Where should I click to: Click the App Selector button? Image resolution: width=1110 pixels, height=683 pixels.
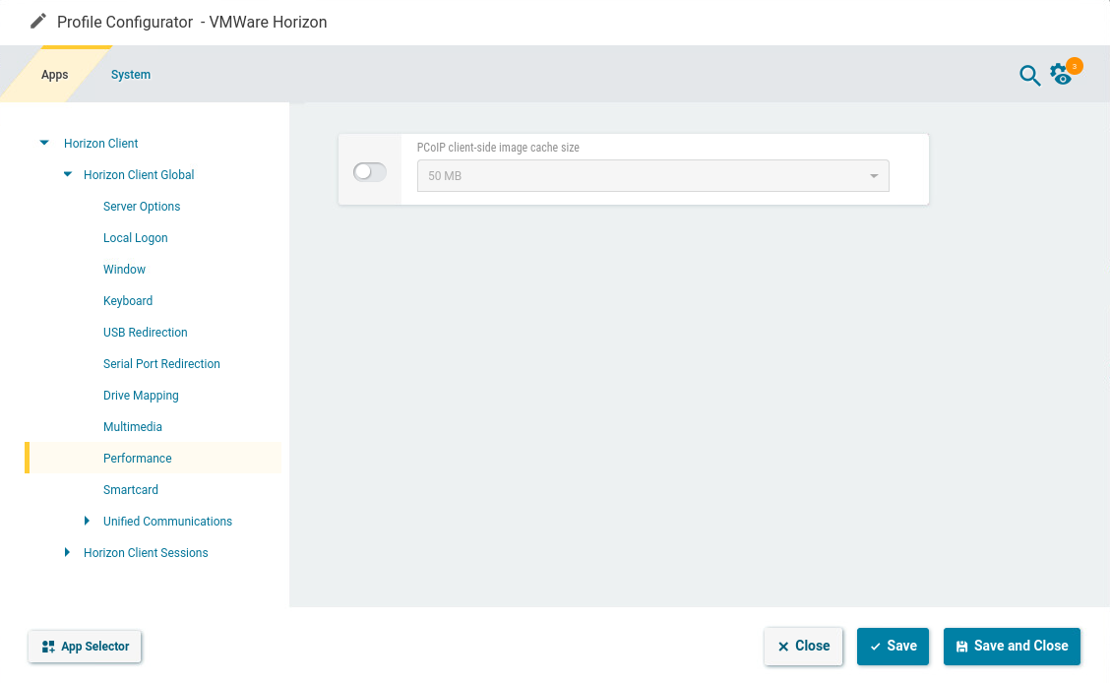[x=85, y=647]
